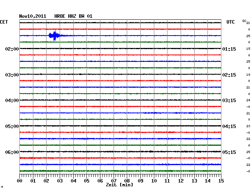Screen dimensions: 252x191
Task: Select the 05:00 CET time label
Action: pos(12,126)
